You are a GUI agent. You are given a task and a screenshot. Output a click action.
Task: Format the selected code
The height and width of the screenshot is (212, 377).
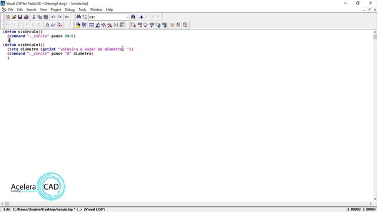pos(164,25)
